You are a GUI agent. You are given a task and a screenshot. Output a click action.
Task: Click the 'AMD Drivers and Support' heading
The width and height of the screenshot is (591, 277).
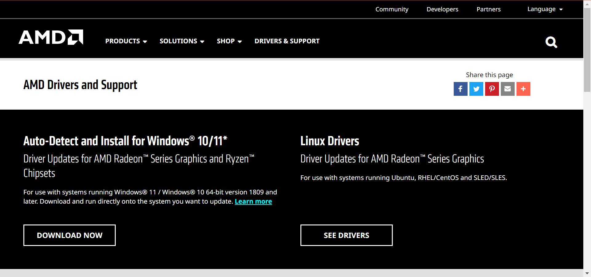click(x=80, y=85)
